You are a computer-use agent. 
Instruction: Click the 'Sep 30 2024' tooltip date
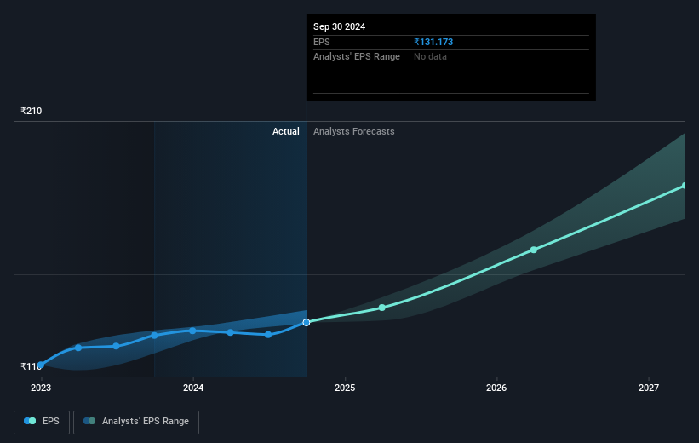339,26
